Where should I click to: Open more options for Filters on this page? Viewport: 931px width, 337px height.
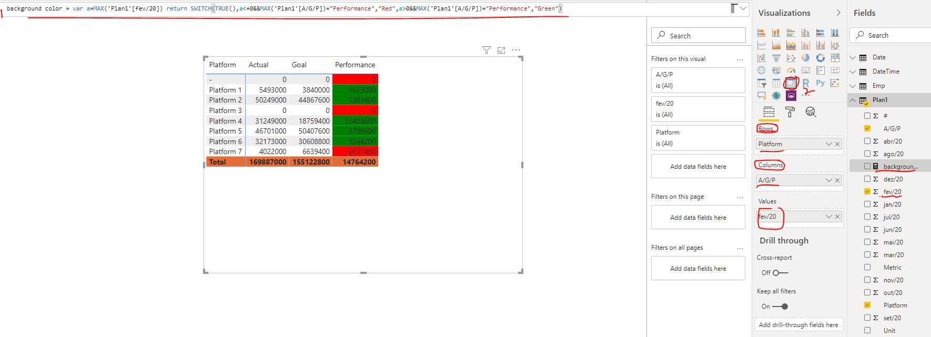tap(740, 197)
